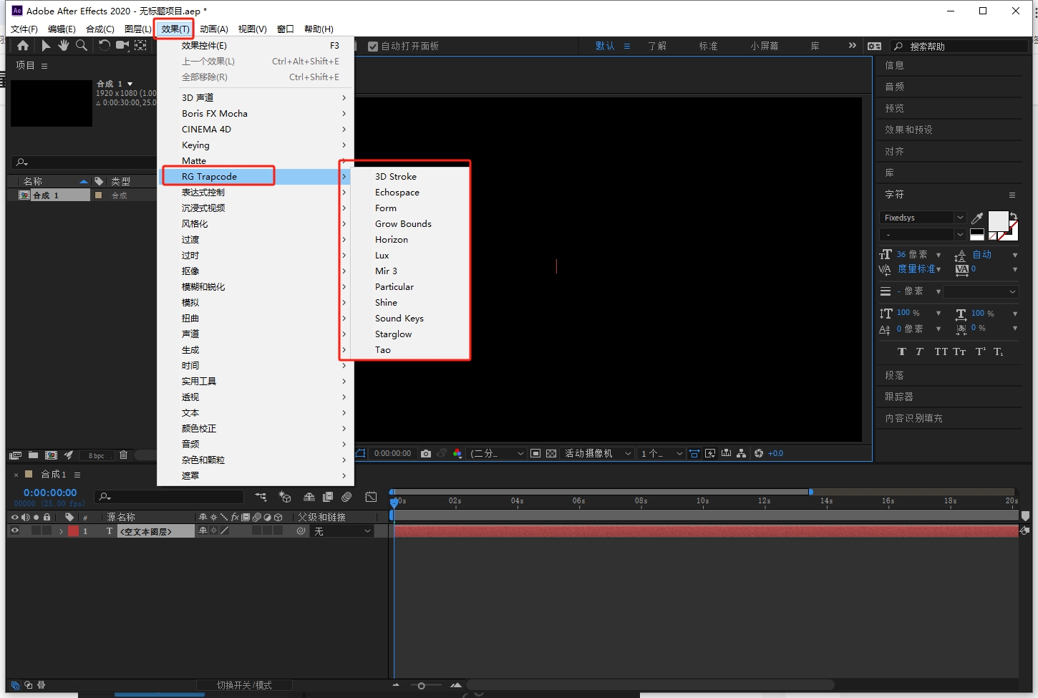Open the Character panel menu icon
This screenshot has height=698, width=1038.
(x=1012, y=195)
